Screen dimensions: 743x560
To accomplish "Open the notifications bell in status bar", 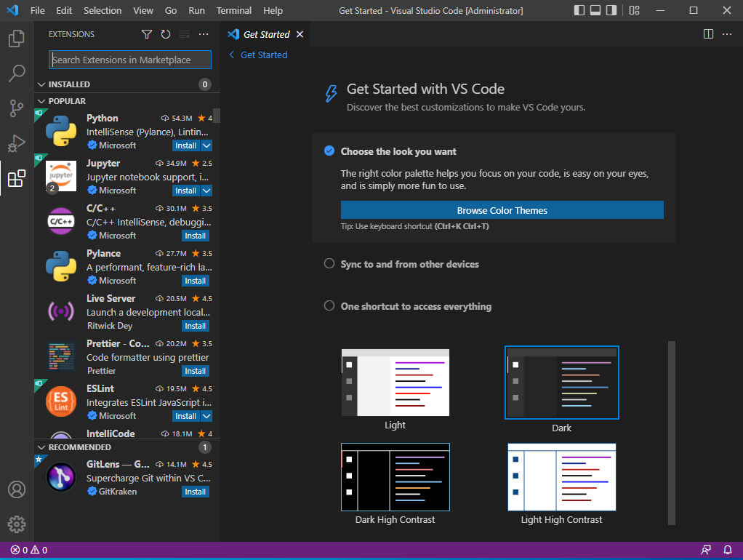I will (728, 550).
